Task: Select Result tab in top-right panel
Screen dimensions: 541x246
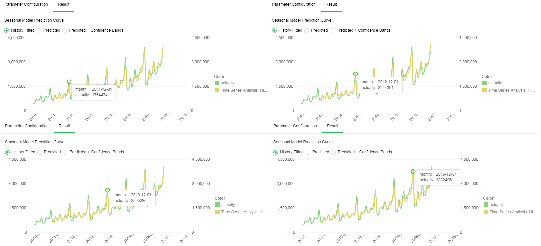Action: 331,4
